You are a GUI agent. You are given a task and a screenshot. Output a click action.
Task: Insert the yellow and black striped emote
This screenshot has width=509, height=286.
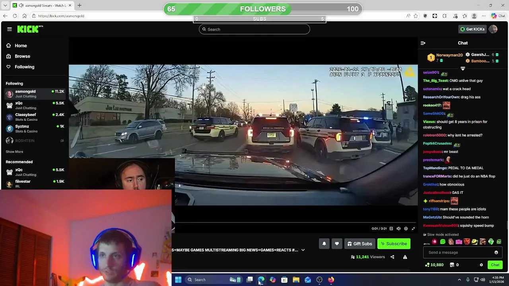475,242
